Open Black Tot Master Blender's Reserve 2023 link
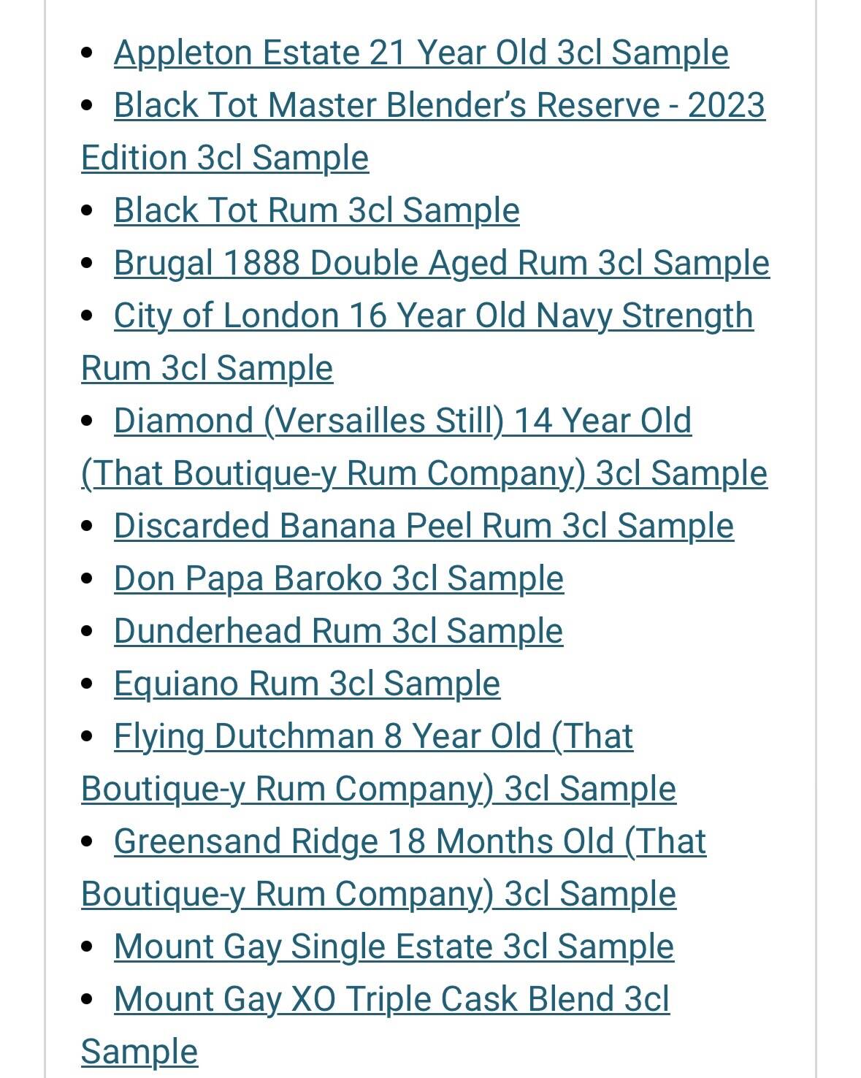Viewport: 861px width, 1078px height. (440, 105)
